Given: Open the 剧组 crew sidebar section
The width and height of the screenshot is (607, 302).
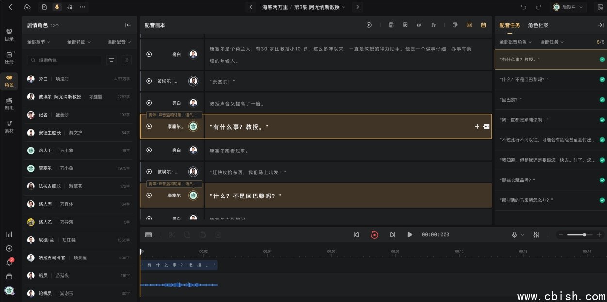Looking at the screenshot, I should click(9, 104).
